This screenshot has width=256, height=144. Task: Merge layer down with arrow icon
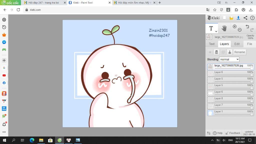click(229, 52)
